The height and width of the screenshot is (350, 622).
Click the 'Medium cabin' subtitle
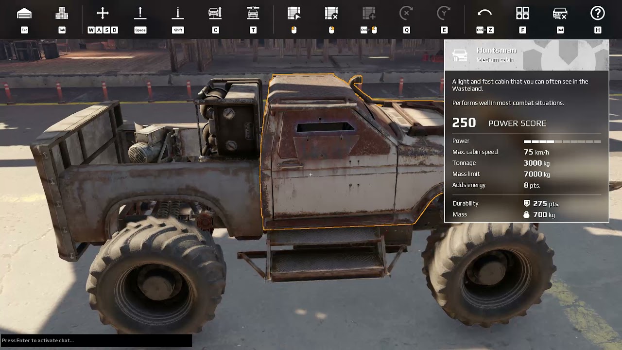[x=495, y=60]
